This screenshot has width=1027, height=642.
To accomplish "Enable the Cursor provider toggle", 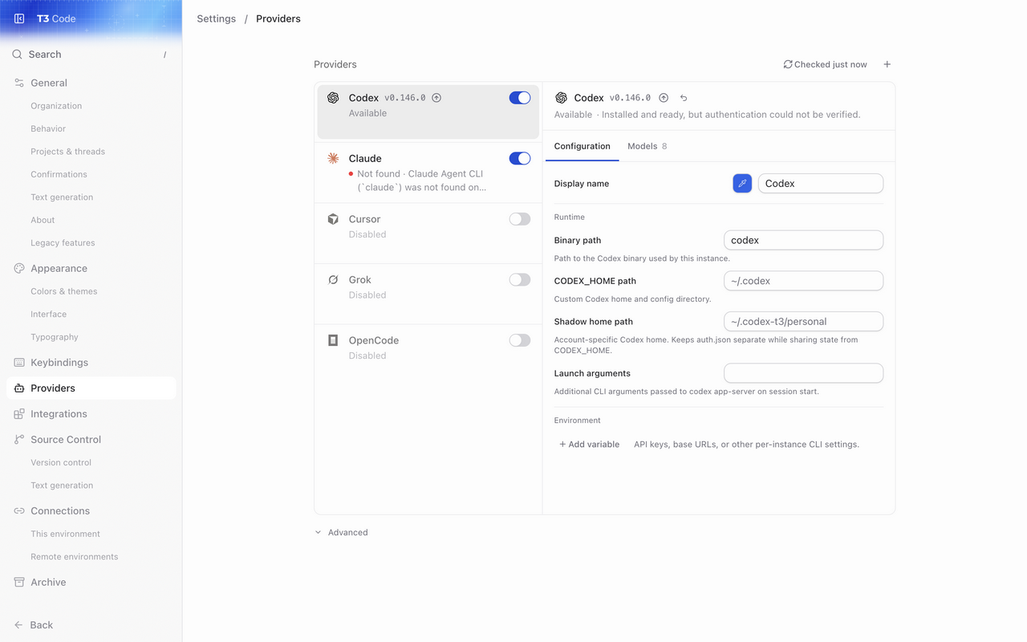I will click(x=520, y=219).
